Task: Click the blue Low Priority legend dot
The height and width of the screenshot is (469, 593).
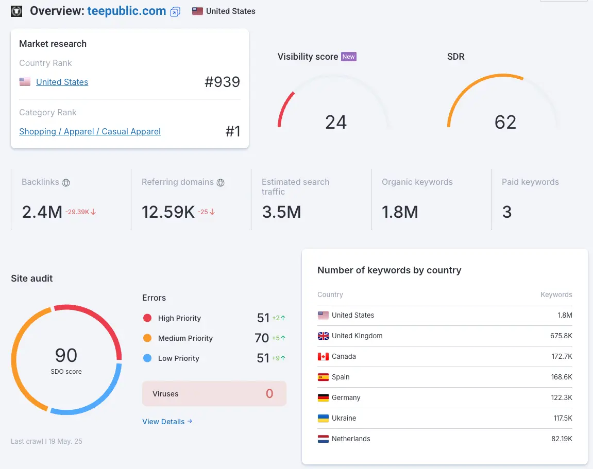Action: coord(147,358)
